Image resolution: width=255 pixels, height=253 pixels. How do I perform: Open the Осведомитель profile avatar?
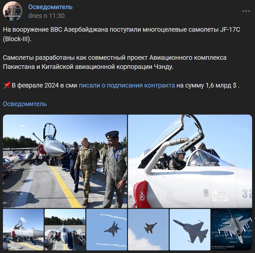[12, 11]
